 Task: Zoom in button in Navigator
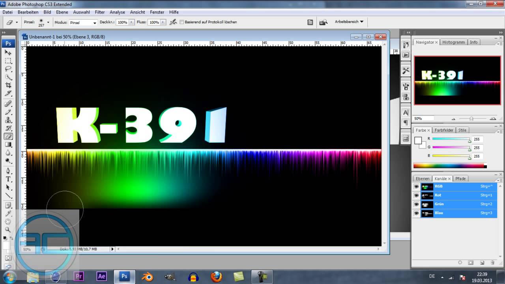coord(492,119)
